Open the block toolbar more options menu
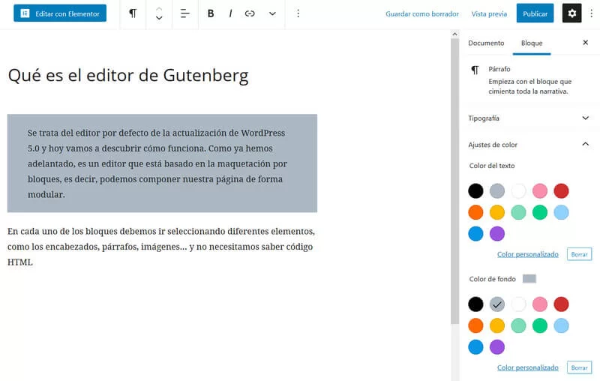The width and height of the screenshot is (600, 381). tap(298, 13)
